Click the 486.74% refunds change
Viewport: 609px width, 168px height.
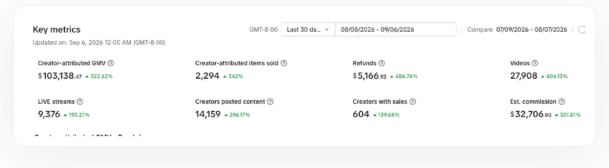click(x=404, y=76)
